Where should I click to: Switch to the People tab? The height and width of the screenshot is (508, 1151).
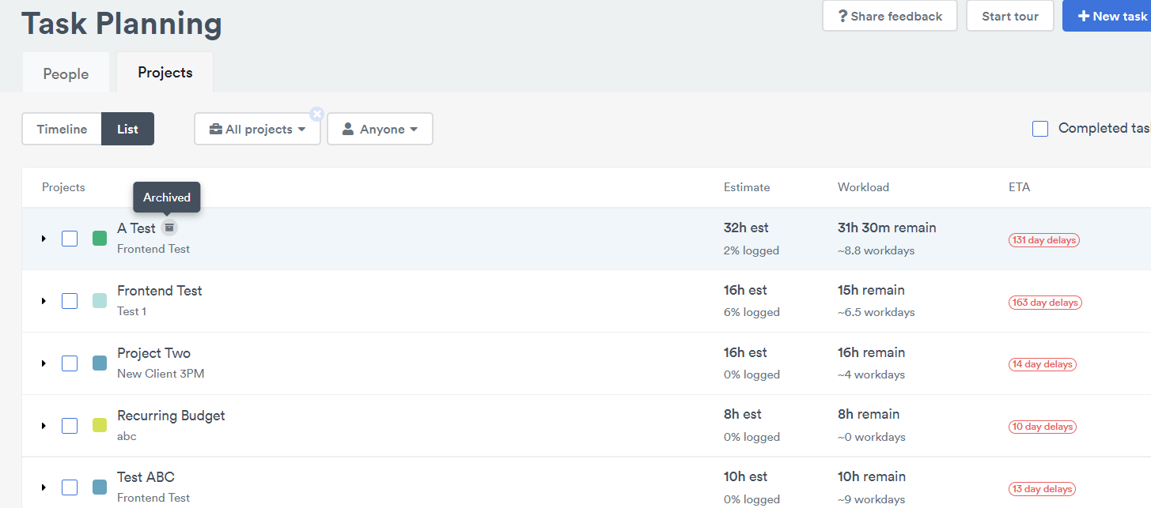pyautogui.click(x=66, y=73)
